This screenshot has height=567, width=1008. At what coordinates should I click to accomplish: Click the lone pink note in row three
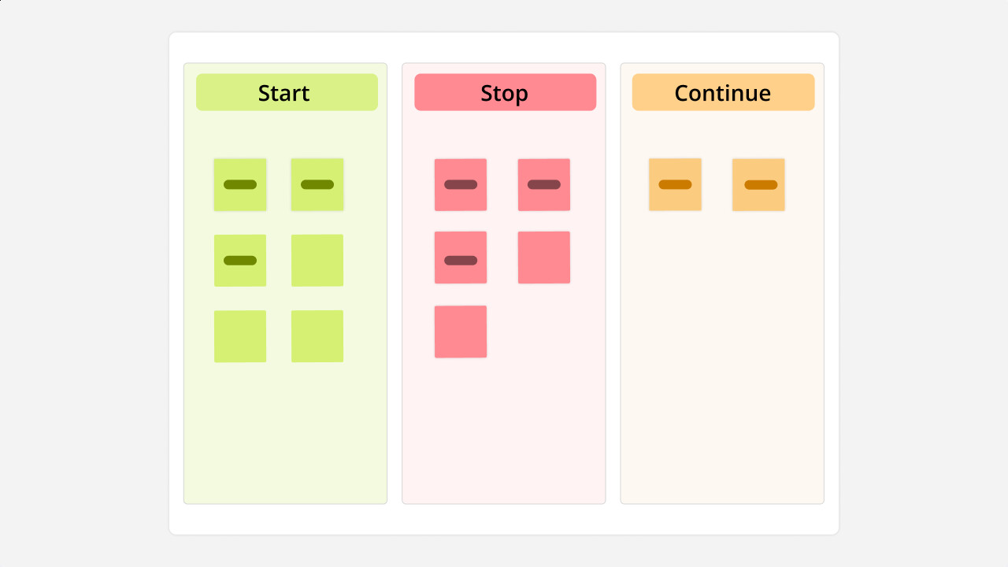click(x=461, y=331)
